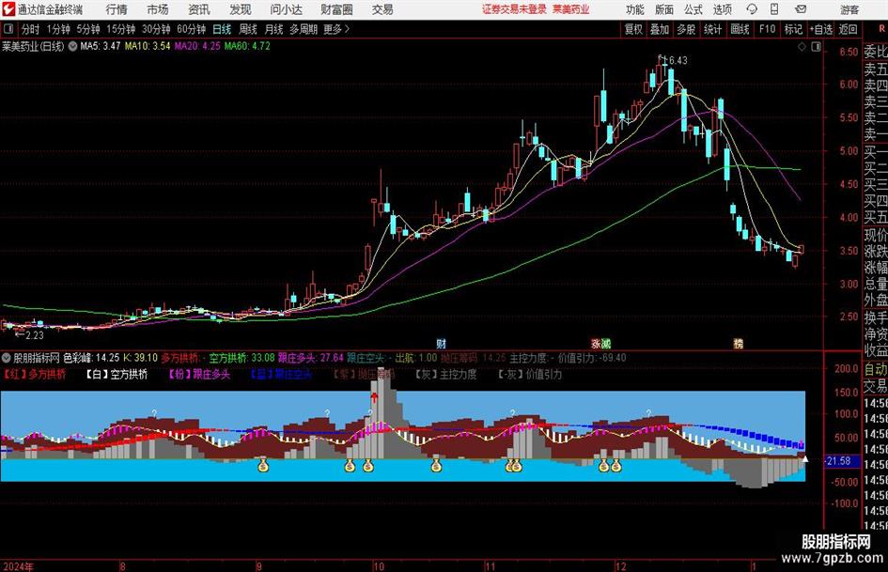888x572 pixels.
Task: Open the 交易 menu
Action: pyautogui.click(x=382, y=9)
